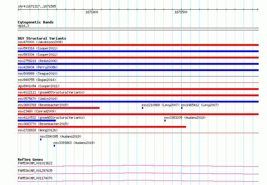The width and height of the screenshot is (267, 185).
Task: Click nsv3393863 (Audano2019) text label
Action: coord(74,143)
